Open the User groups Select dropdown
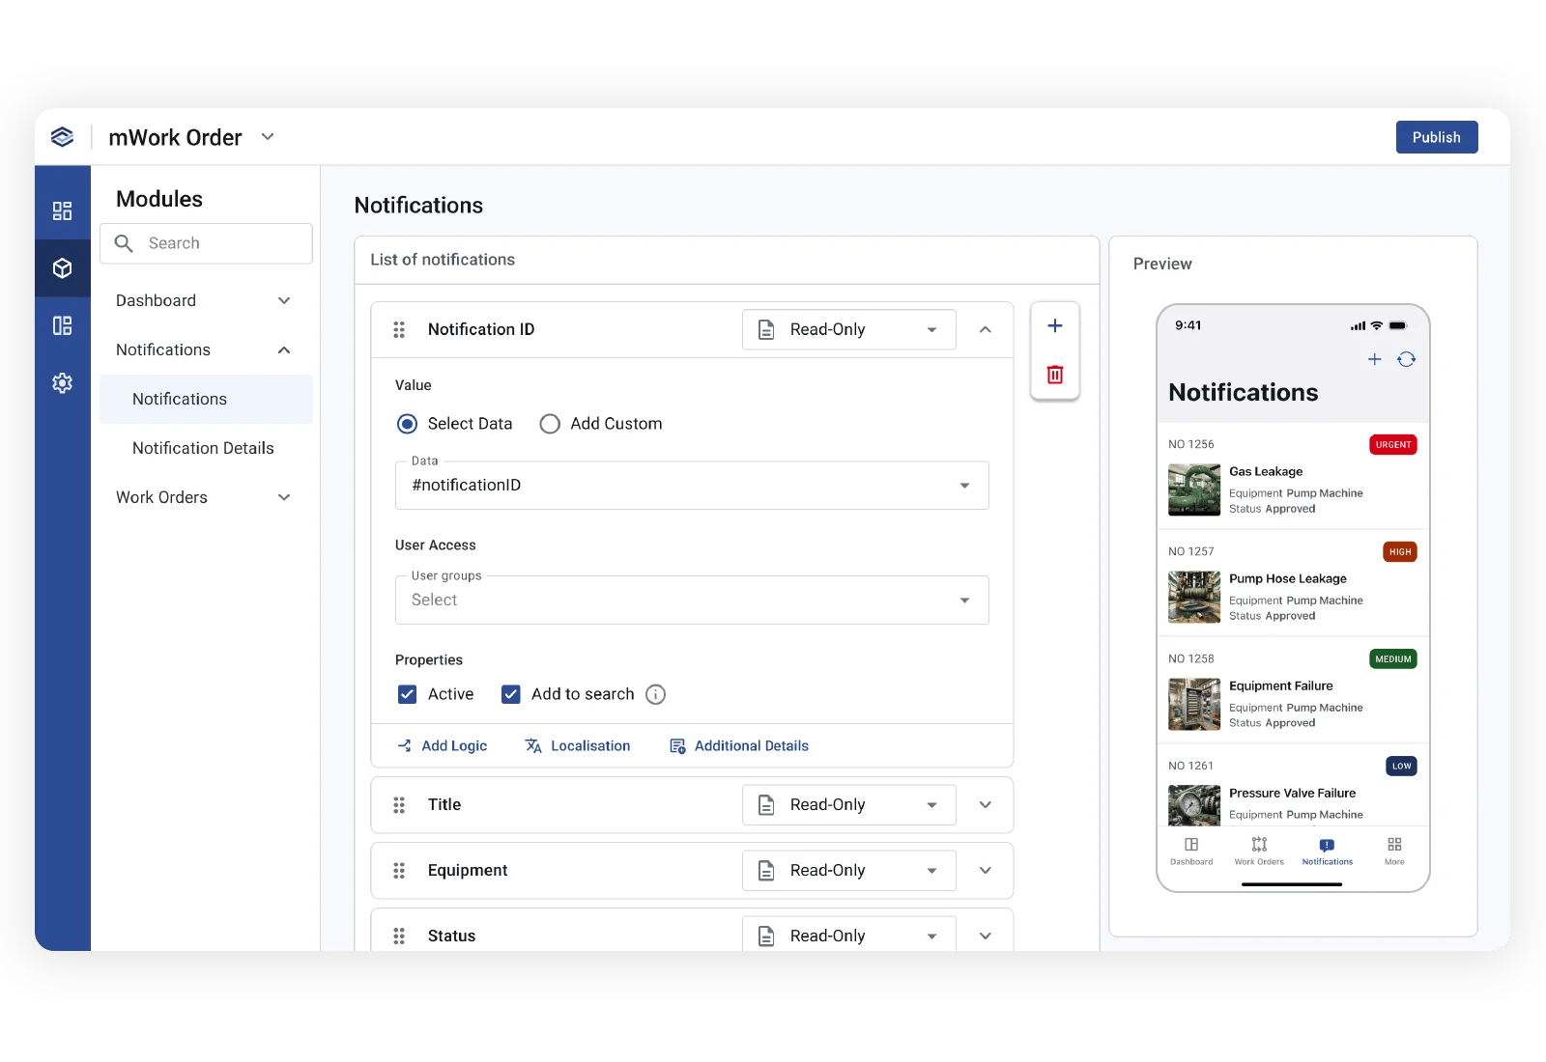Viewport: 1546px width, 1062px height. [x=692, y=601]
